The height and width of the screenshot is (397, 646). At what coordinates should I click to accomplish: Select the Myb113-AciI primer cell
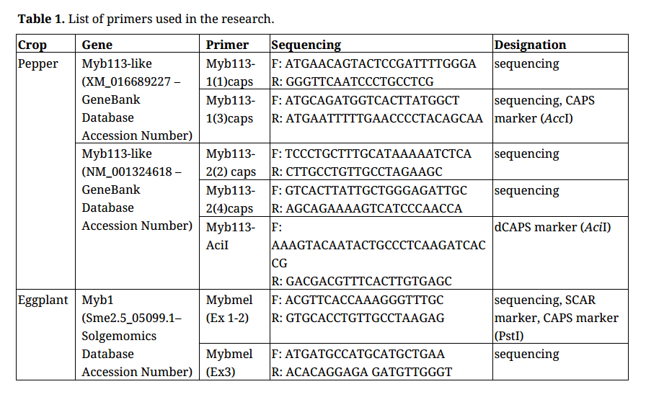231,236
